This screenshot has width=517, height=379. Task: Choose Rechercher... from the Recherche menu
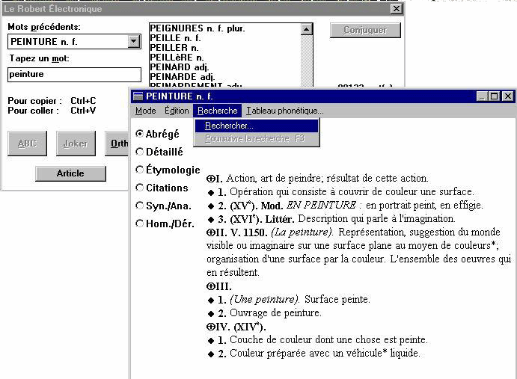coord(229,126)
